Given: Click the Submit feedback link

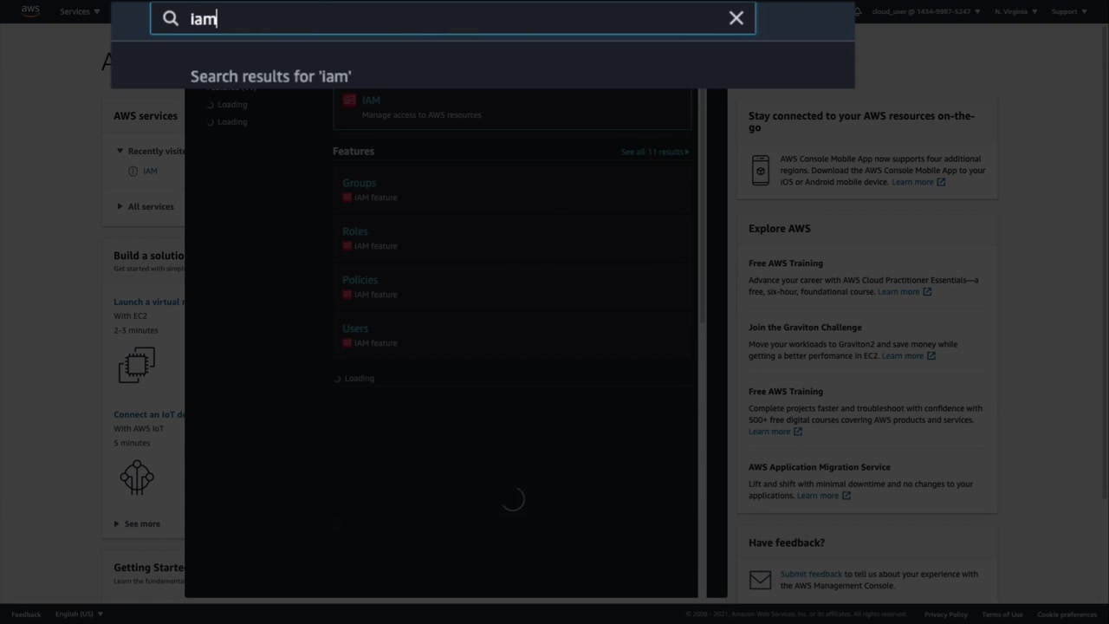Looking at the screenshot, I should click(811, 574).
